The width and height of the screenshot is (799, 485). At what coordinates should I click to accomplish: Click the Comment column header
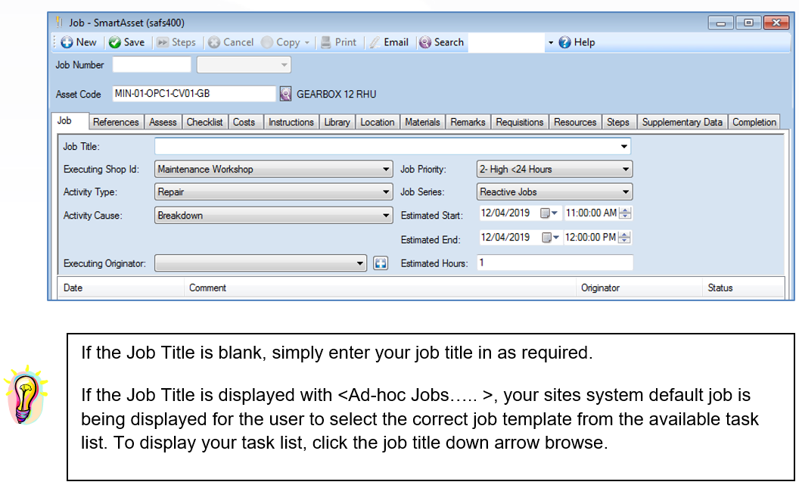pyautogui.click(x=208, y=288)
